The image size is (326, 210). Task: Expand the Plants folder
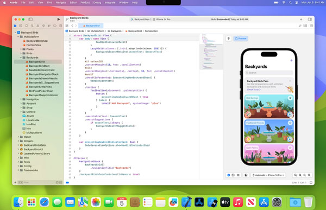(x=21, y=49)
